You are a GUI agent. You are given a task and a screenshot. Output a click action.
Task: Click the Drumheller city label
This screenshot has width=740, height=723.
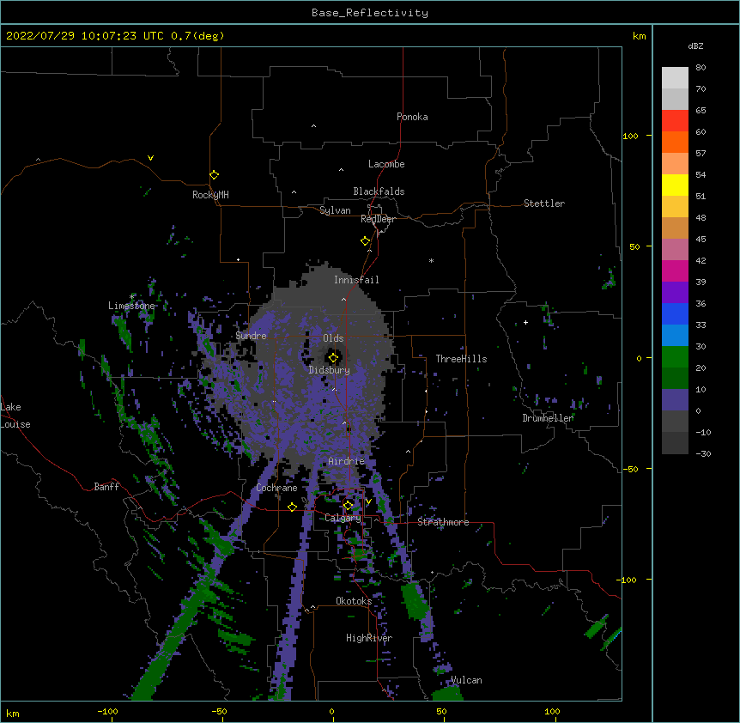coord(548,418)
